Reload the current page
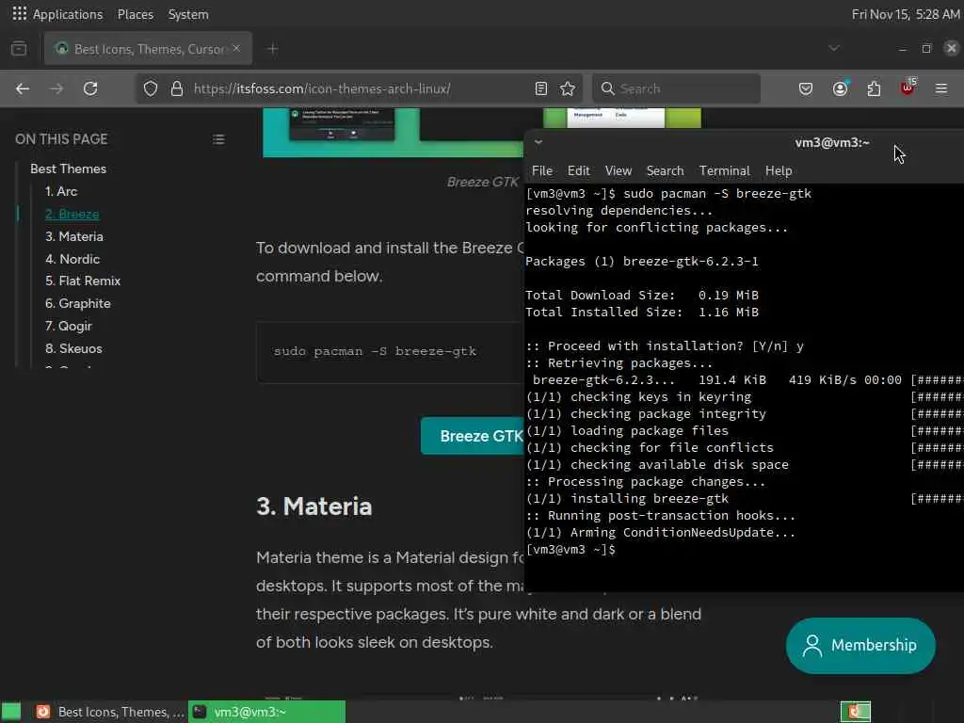Screen dimensions: 964x723 90,88
